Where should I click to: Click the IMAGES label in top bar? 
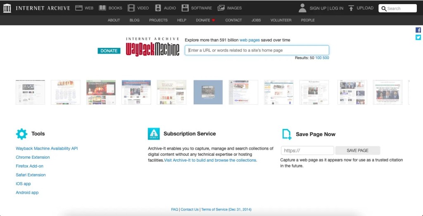coord(235,8)
